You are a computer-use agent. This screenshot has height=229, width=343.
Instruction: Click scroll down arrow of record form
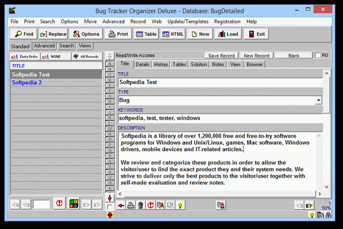pyautogui.click(x=326, y=187)
